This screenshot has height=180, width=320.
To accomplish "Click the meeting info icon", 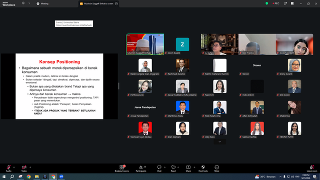I will (x=23, y=3).
